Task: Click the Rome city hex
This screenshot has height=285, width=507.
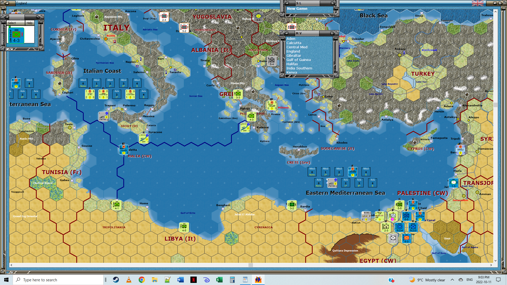Action: tap(106, 39)
